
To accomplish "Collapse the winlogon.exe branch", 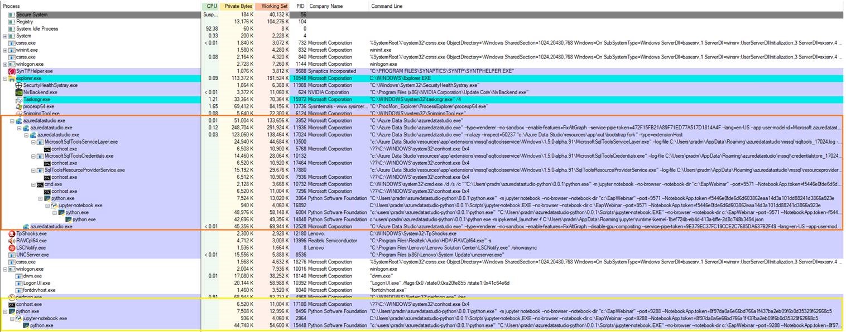I will (4, 268).
